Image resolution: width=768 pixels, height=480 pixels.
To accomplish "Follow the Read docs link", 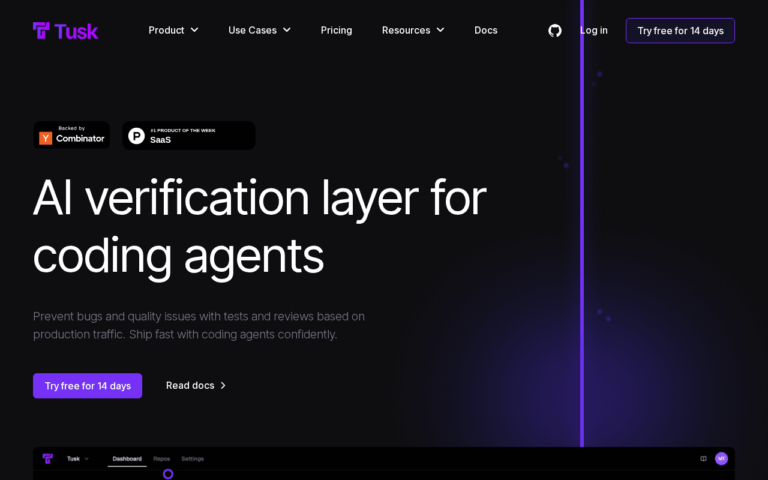I will 196,385.
